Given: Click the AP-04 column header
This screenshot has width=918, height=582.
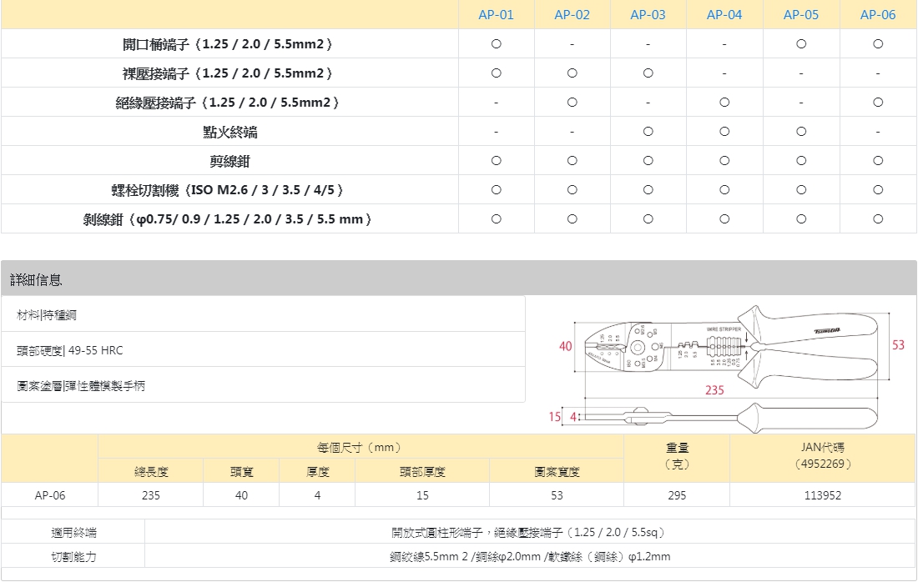Looking at the screenshot, I should [x=724, y=15].
